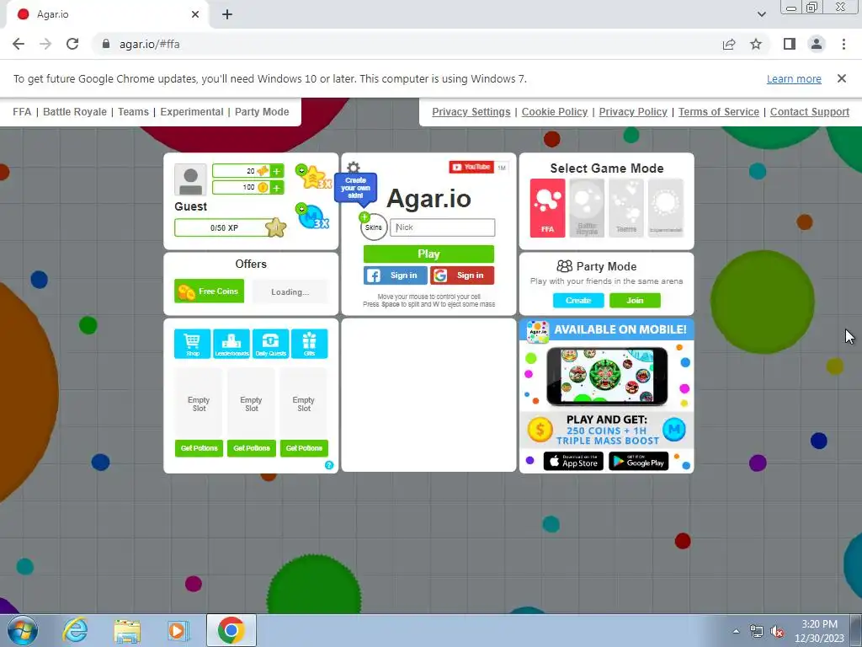The image size is (862, 647).
Task: Open Chrome's three-dot menu
Action: point(843,44)
